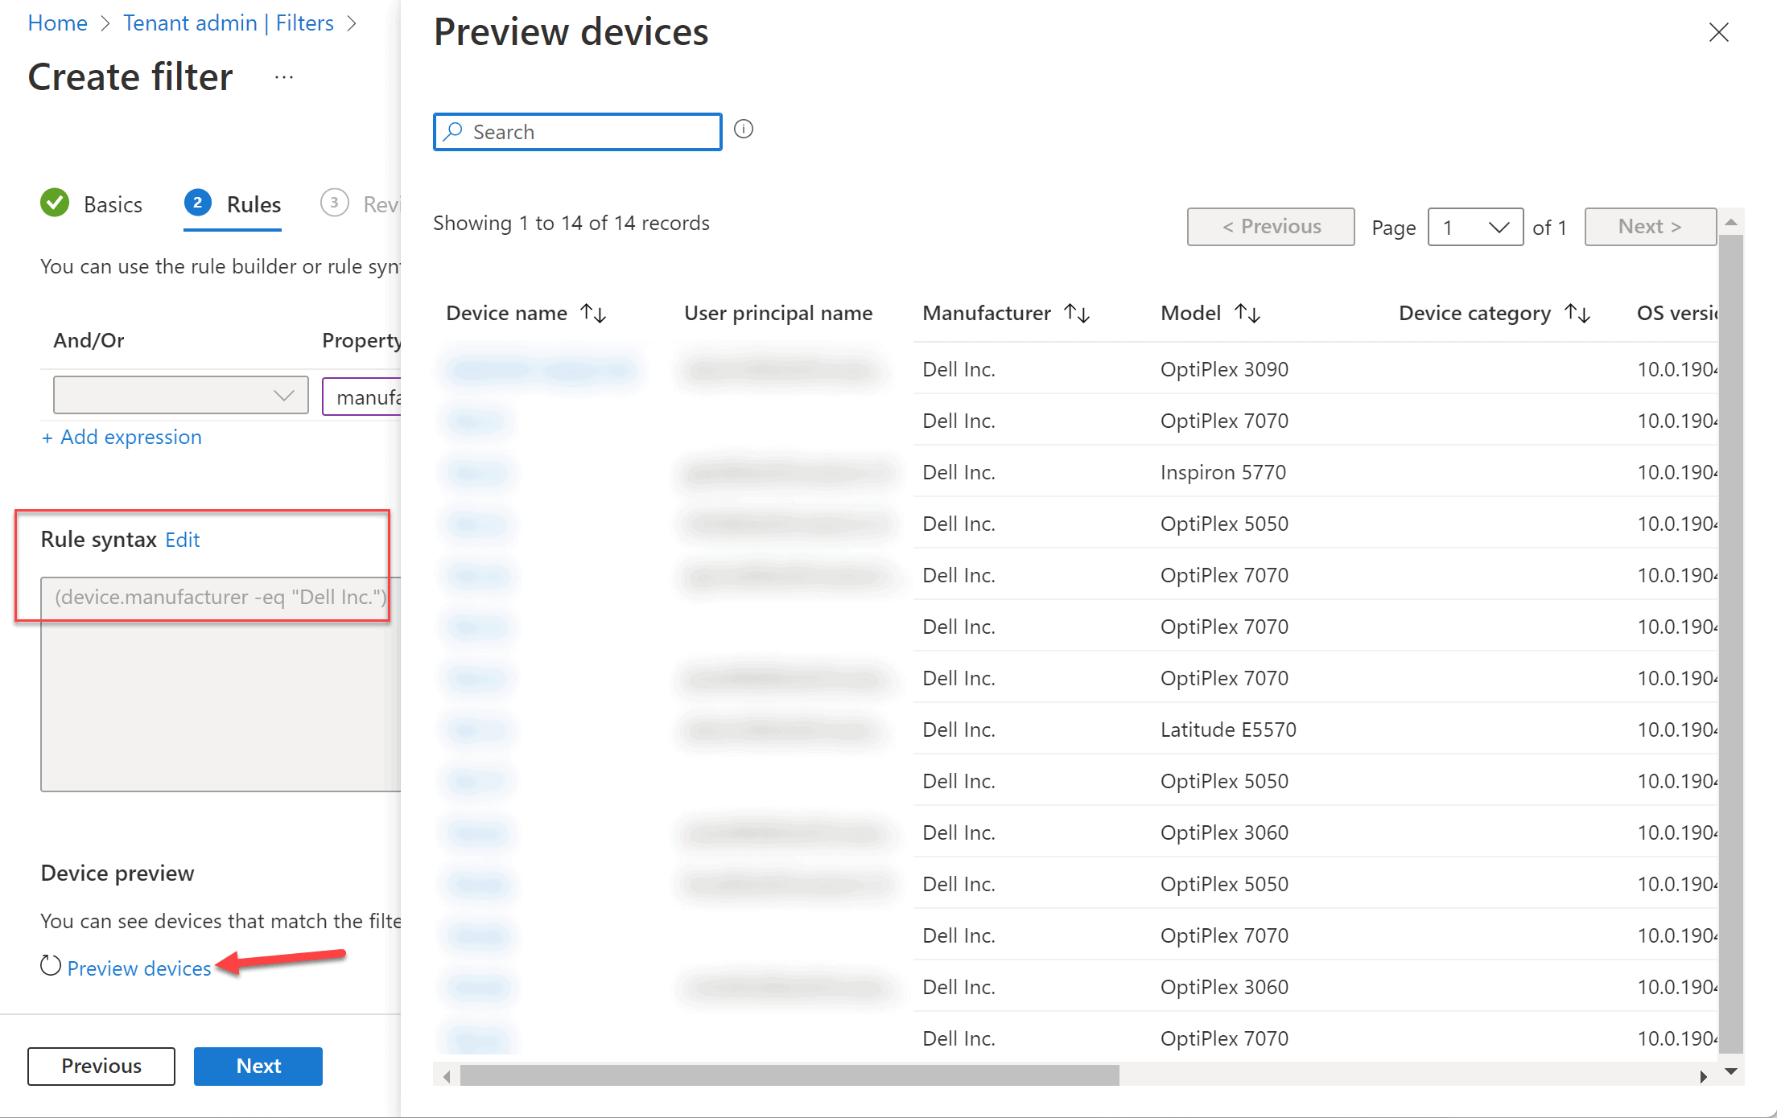The height and width of the screenshot is (1118, 1777).
Task: Open the ellipsis menu next to Create filter
Action: (x=283, y=77)
